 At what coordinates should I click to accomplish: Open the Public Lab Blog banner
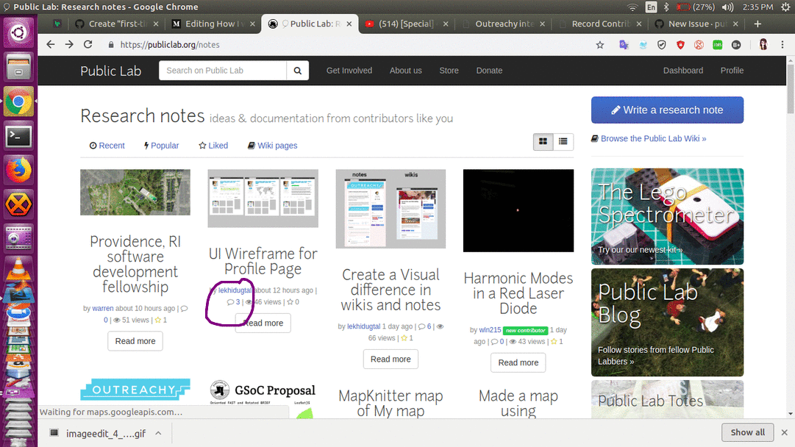667,322
